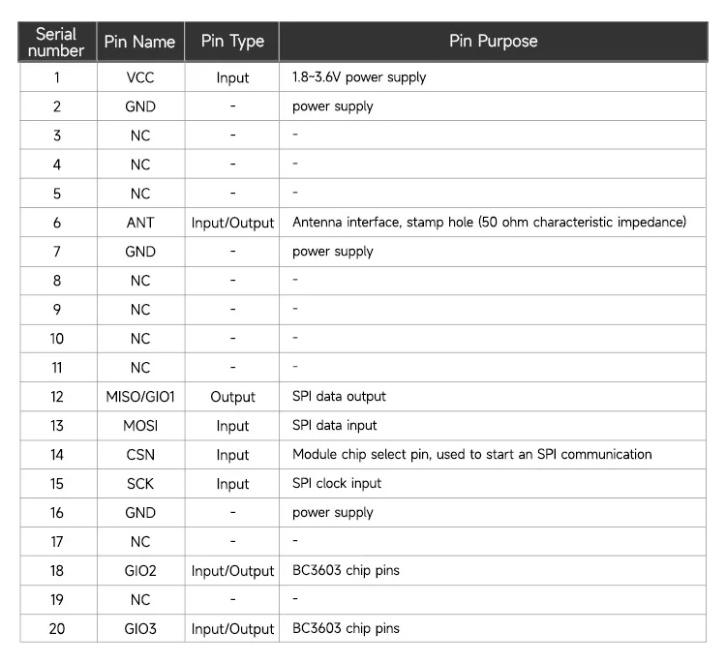Click the Antenna interface stamp hole description
The image size is (726, 663).
coord(489,223)
